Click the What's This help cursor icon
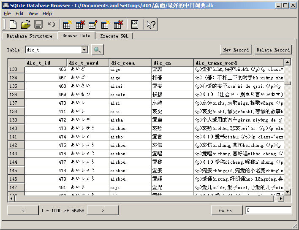Screen dimensions: 299x230 tap(151, 24)
